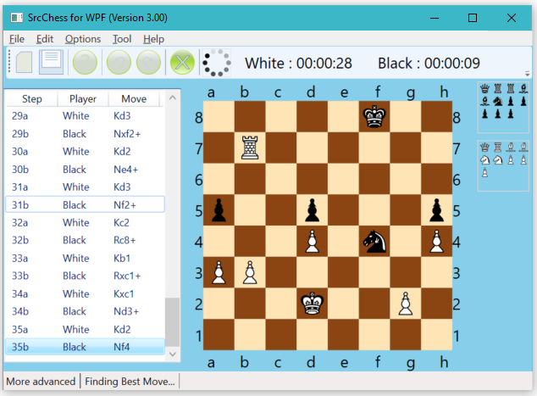
Task: Click the white king on d2
Action: [312, 304]
